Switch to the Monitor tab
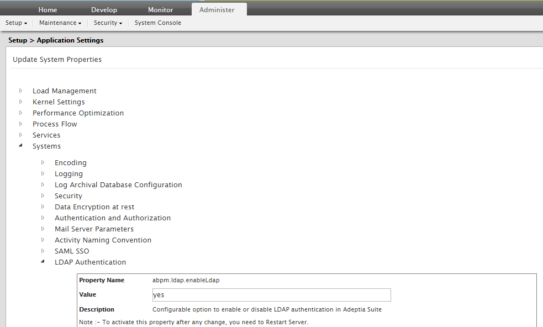 pyautogui.click(x=160, y=10)
